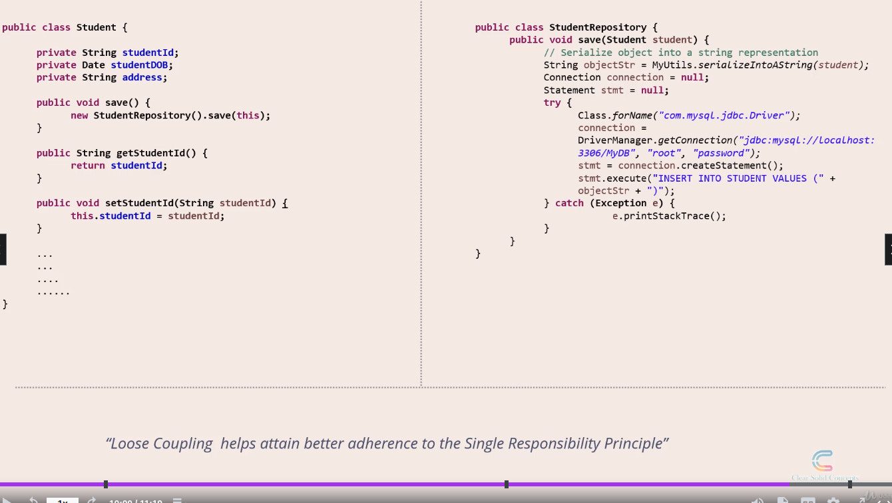
Task: Click the first bookmark marker on progress bar
Action: [x=106, y=484]
